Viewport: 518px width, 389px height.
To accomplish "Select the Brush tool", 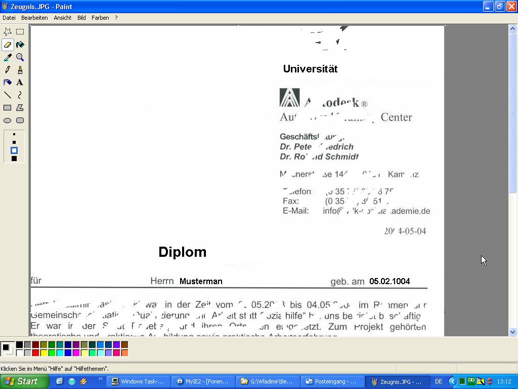I will [x=20, y=70].
